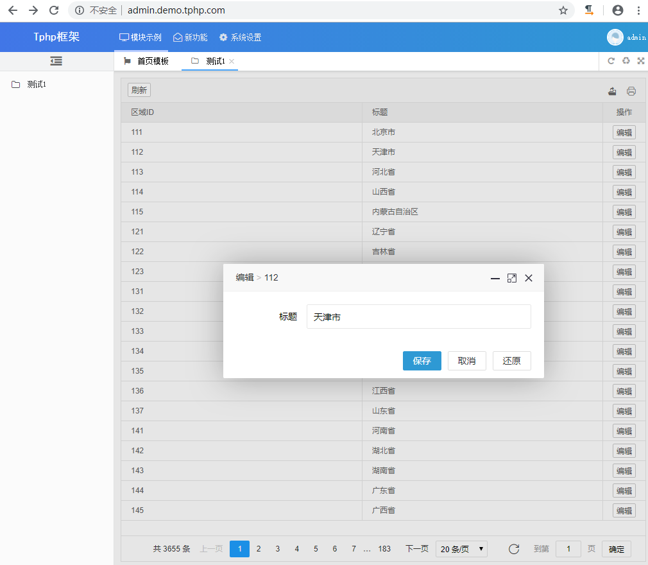
Task: Go back in browser history
Action: (x=13, y=10)
